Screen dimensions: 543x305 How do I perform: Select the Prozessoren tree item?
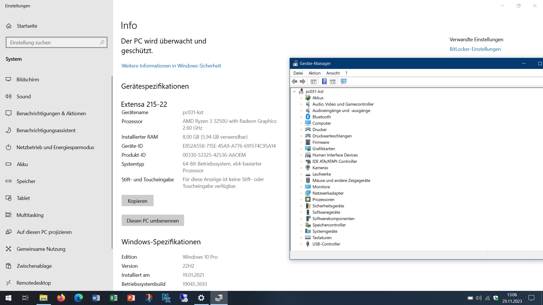pos(323,200)
